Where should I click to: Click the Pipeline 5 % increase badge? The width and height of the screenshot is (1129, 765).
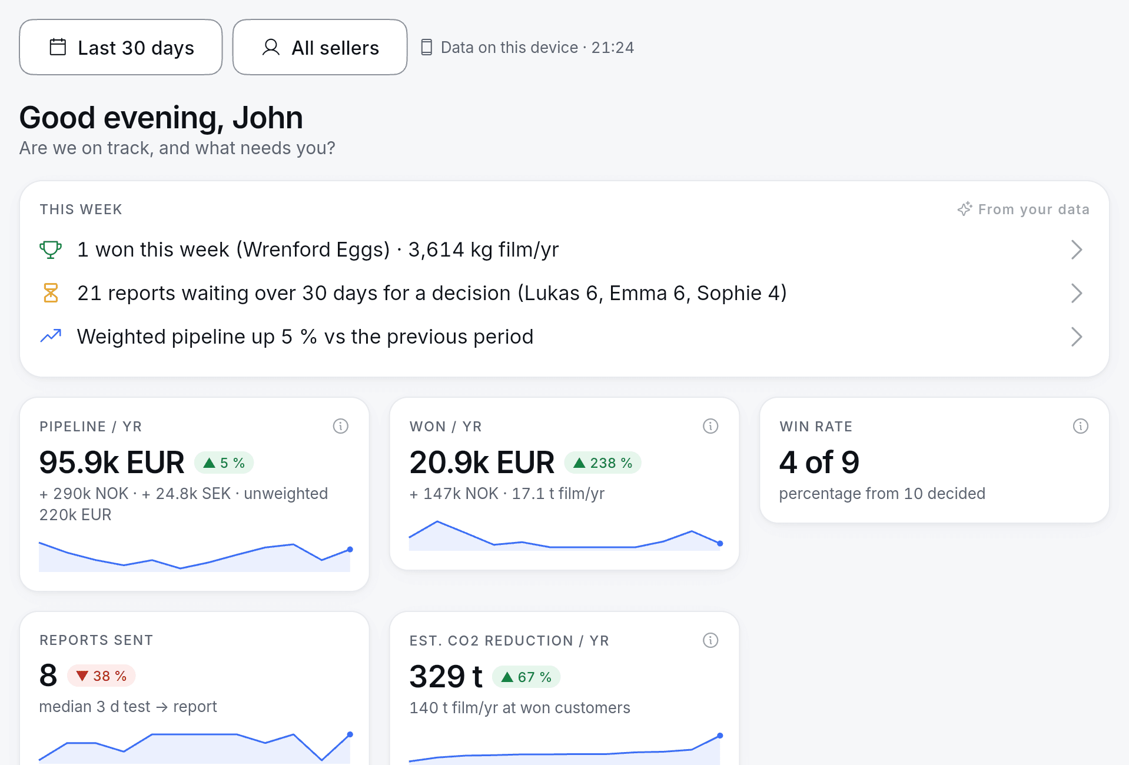224,463
